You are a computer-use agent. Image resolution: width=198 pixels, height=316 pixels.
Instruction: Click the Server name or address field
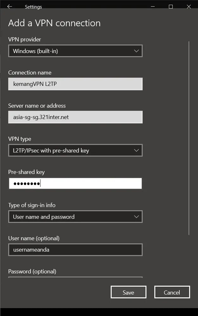pyautogui.click(x=75, y=117)
